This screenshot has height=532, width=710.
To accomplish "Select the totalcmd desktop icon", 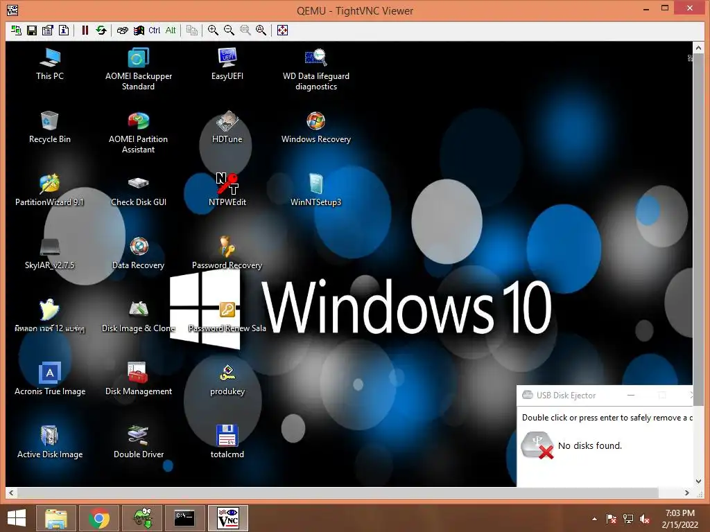I will 227,442.
